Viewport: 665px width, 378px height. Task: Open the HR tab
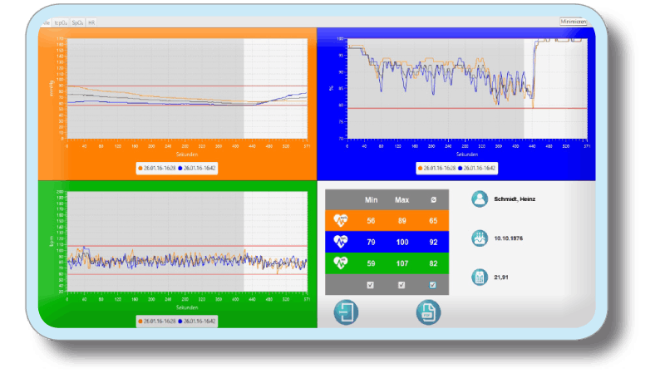pyautogui.click(x=91, y=22)
